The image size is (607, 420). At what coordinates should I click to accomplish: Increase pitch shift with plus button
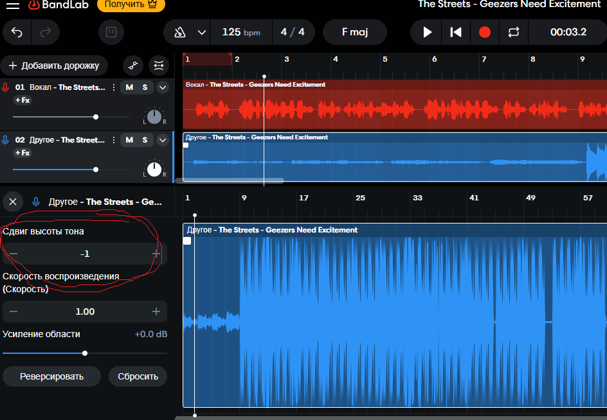[x=156, y=254]
